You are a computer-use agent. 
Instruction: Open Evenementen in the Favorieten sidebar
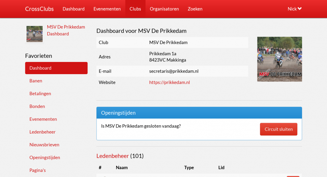[43, 119]
